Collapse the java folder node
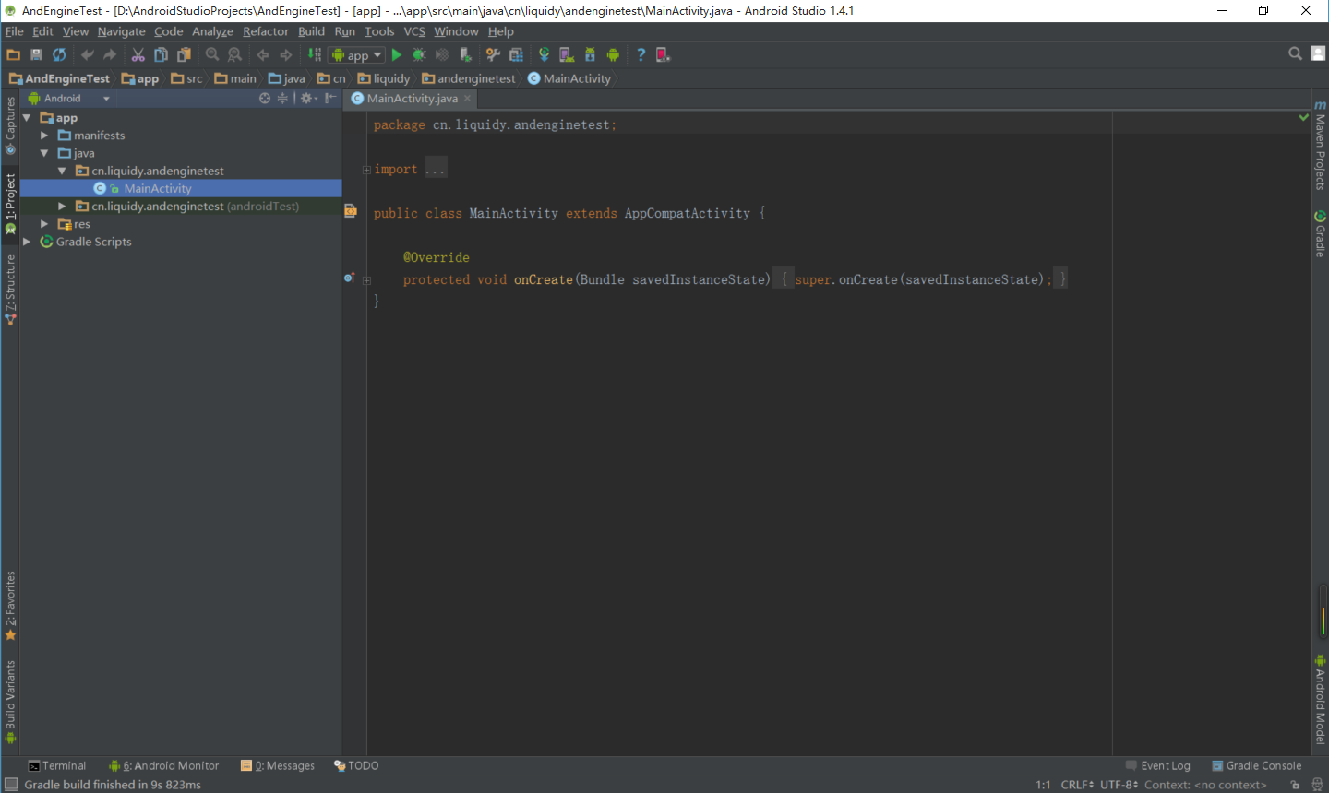This screenshot has width=1329, height=793. pos(43,153)
